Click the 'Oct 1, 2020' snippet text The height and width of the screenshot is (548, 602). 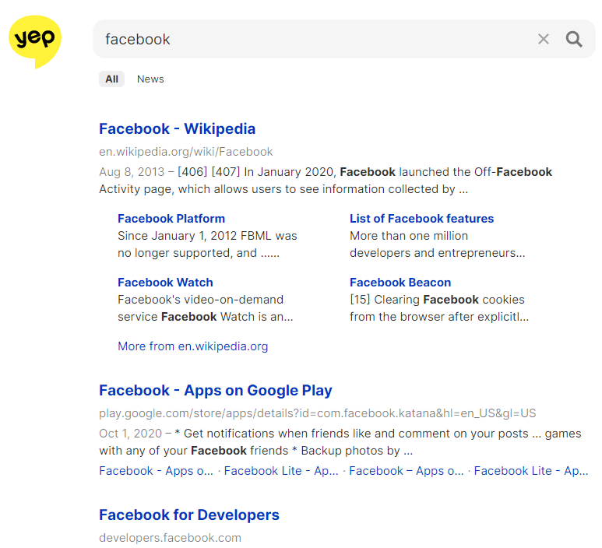(131, 434)
